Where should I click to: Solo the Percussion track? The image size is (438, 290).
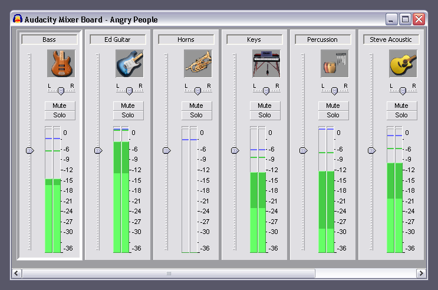coord(334,115)
